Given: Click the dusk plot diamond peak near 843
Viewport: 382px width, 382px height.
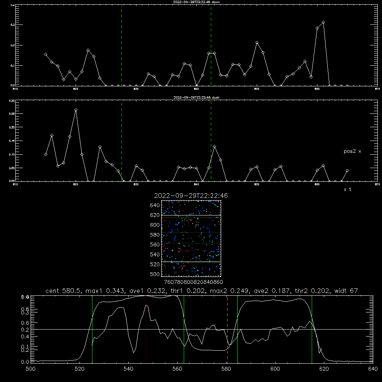Looking at the screenshot, I should [214, 147].
